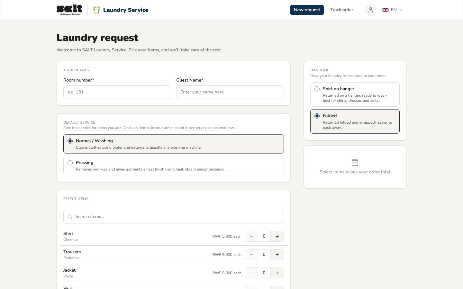
Task: Select Pressing default service
Action: [174, 166]
